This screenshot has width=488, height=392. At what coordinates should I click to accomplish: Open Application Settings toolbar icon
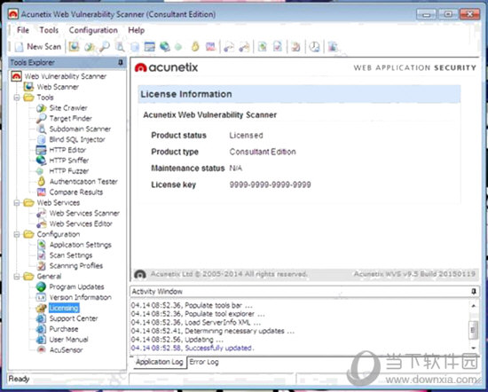263,47
